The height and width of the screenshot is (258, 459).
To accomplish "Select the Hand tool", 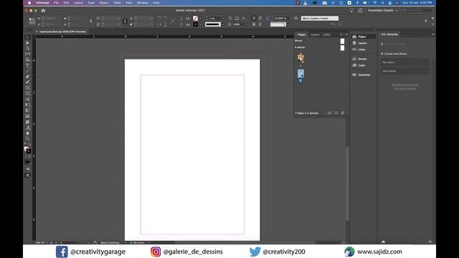I will click(27, 133).
